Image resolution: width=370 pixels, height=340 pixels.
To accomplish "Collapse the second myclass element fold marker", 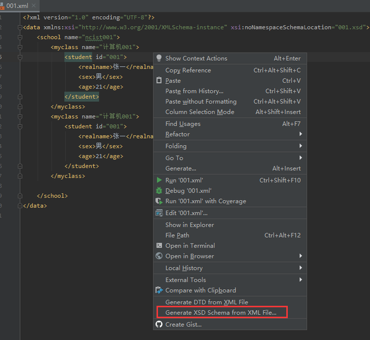I will click(20, 117).
